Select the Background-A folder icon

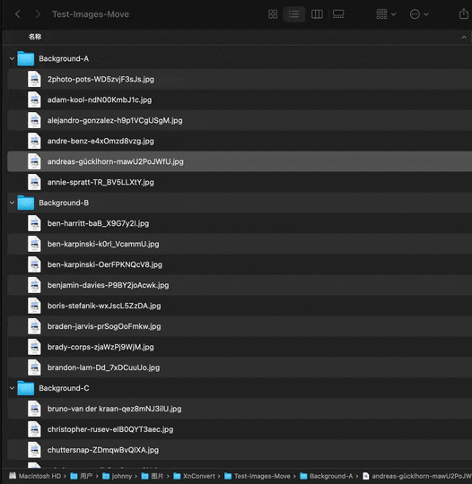(x=26, y=58)
